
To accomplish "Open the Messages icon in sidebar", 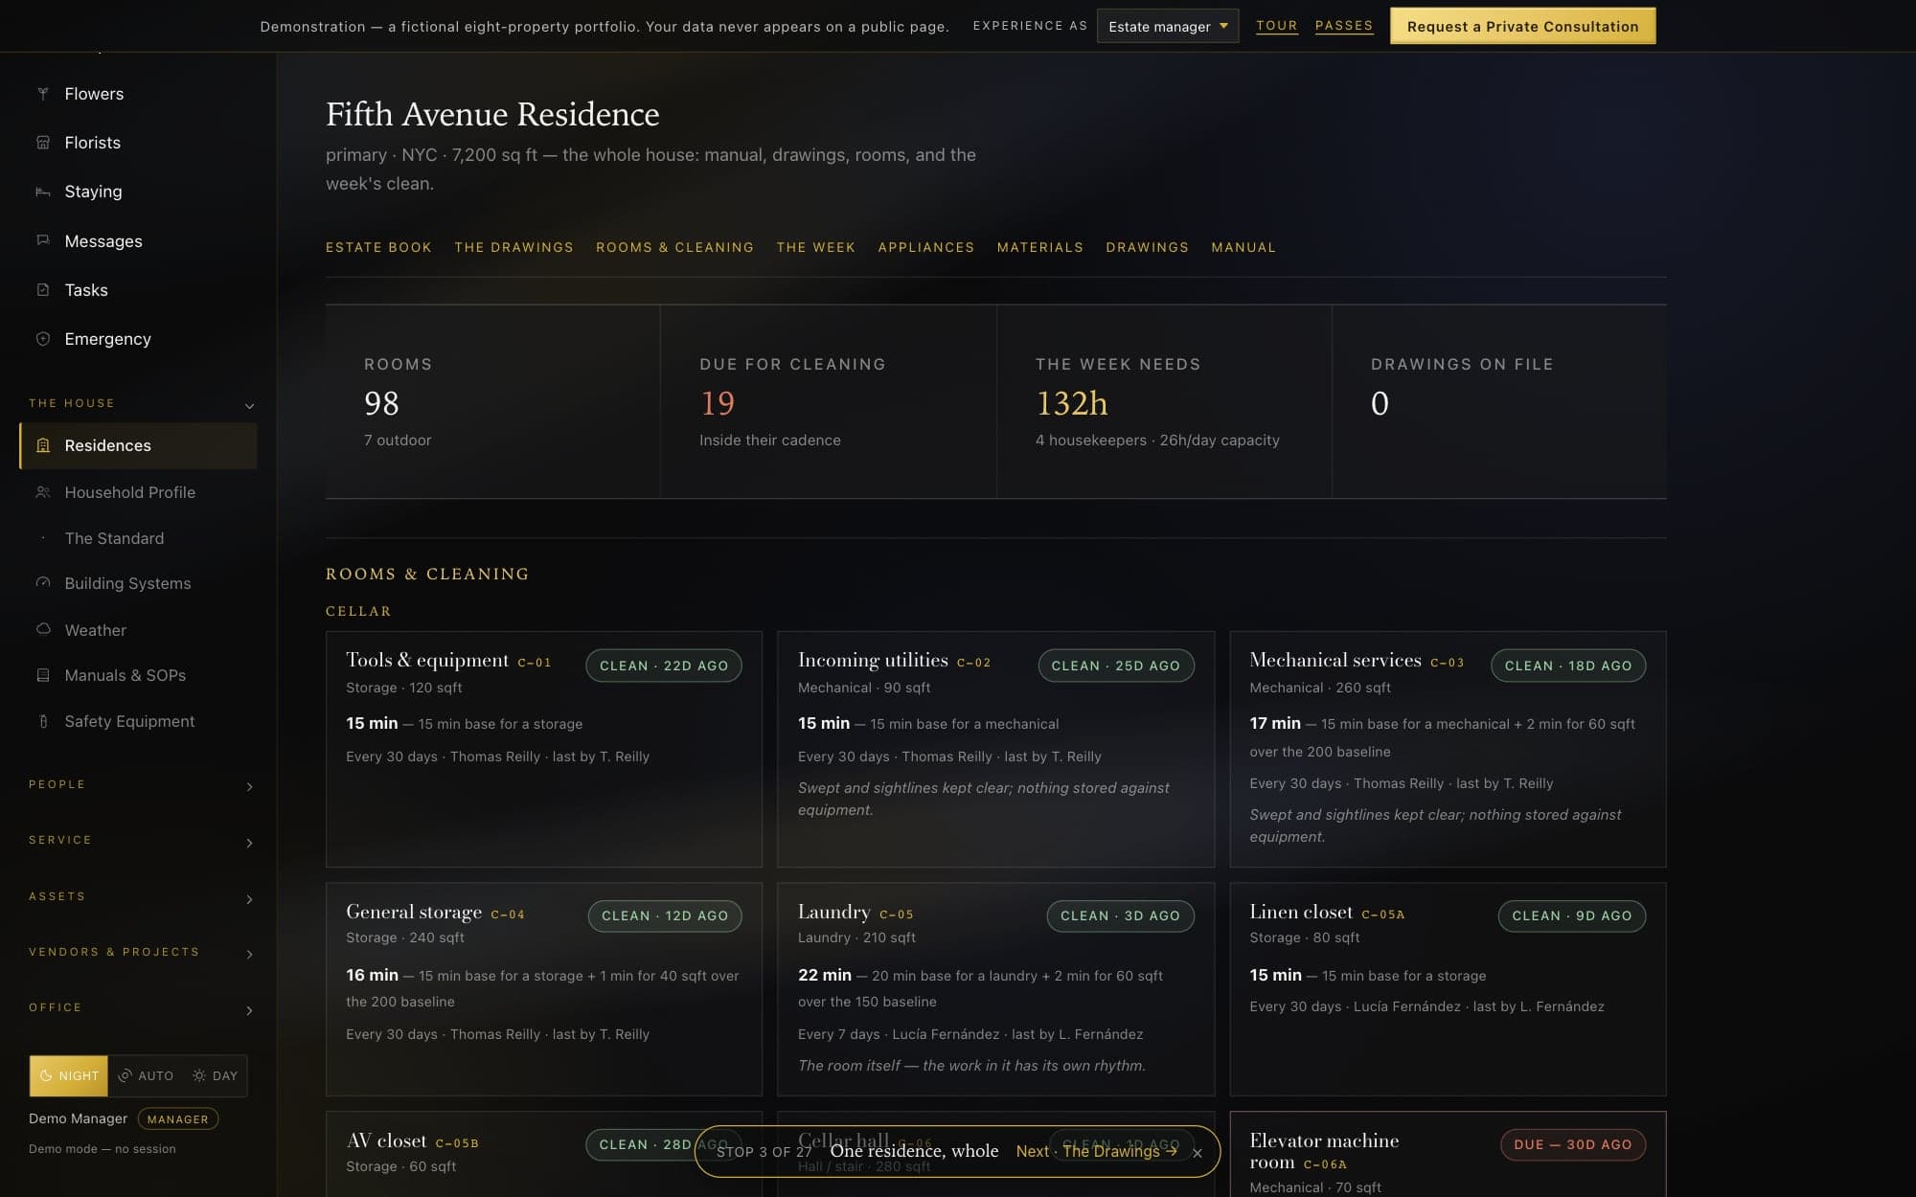I will click(x=43, y=240).
